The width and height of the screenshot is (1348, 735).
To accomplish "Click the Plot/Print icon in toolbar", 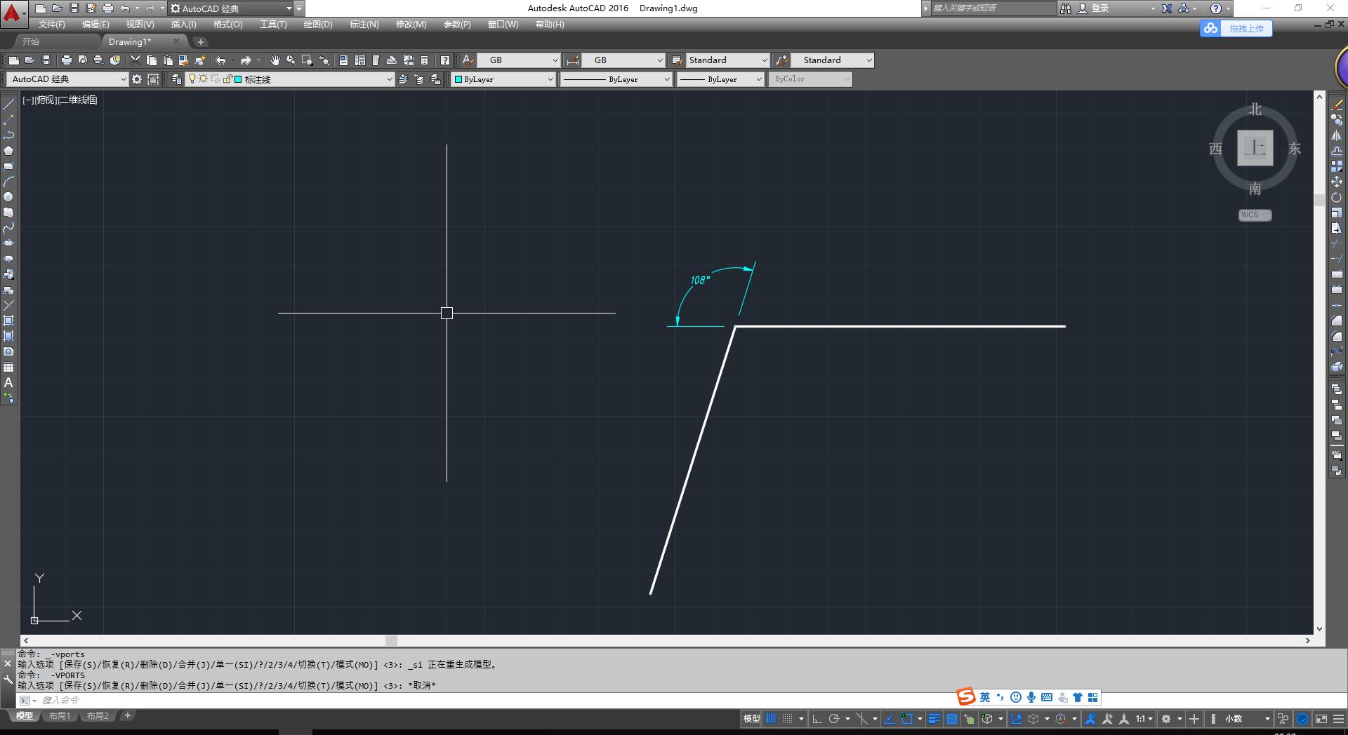I will pos(67,60).
